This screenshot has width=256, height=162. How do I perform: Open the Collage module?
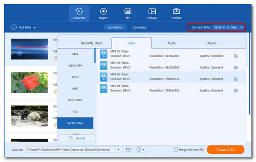(x=152, y=13)
